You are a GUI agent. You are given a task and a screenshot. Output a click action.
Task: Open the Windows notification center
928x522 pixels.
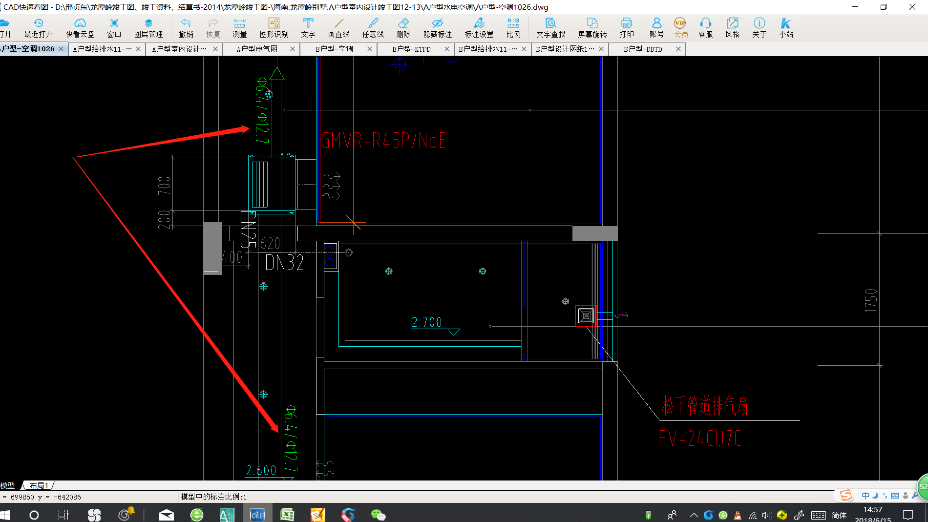(x=908, y=515)
